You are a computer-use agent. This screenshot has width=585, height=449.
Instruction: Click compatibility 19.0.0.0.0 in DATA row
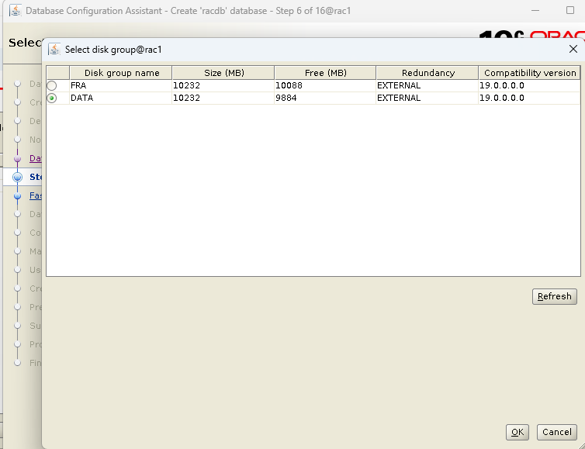point(529,98)
